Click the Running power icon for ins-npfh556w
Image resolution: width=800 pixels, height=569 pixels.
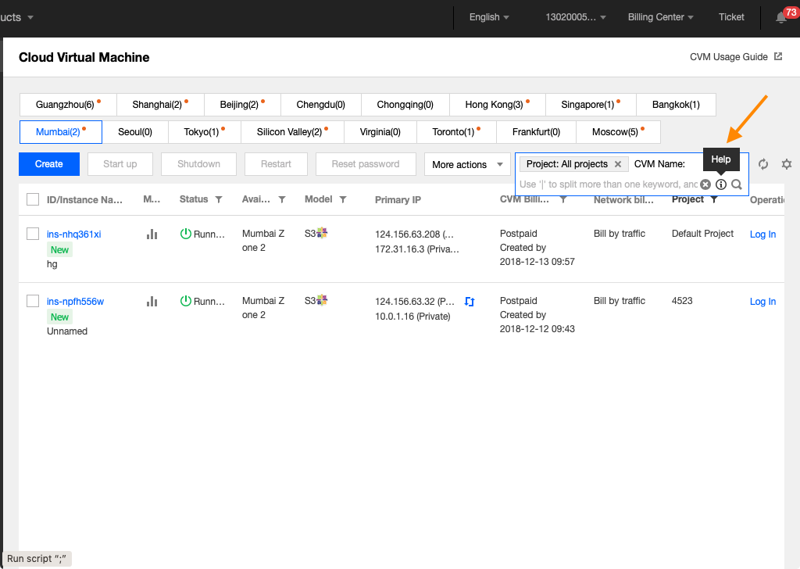(x=186, y=301)
